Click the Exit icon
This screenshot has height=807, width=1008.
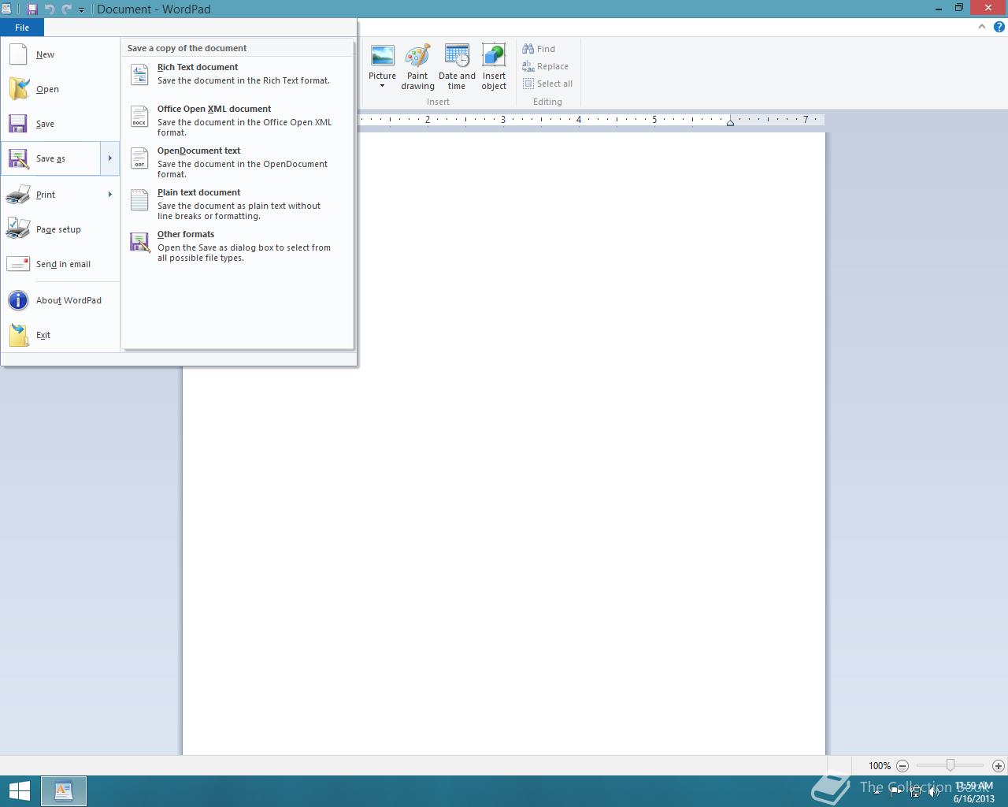click(19, 335)
